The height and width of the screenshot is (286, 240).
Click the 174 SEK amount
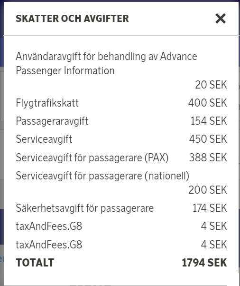210,208
